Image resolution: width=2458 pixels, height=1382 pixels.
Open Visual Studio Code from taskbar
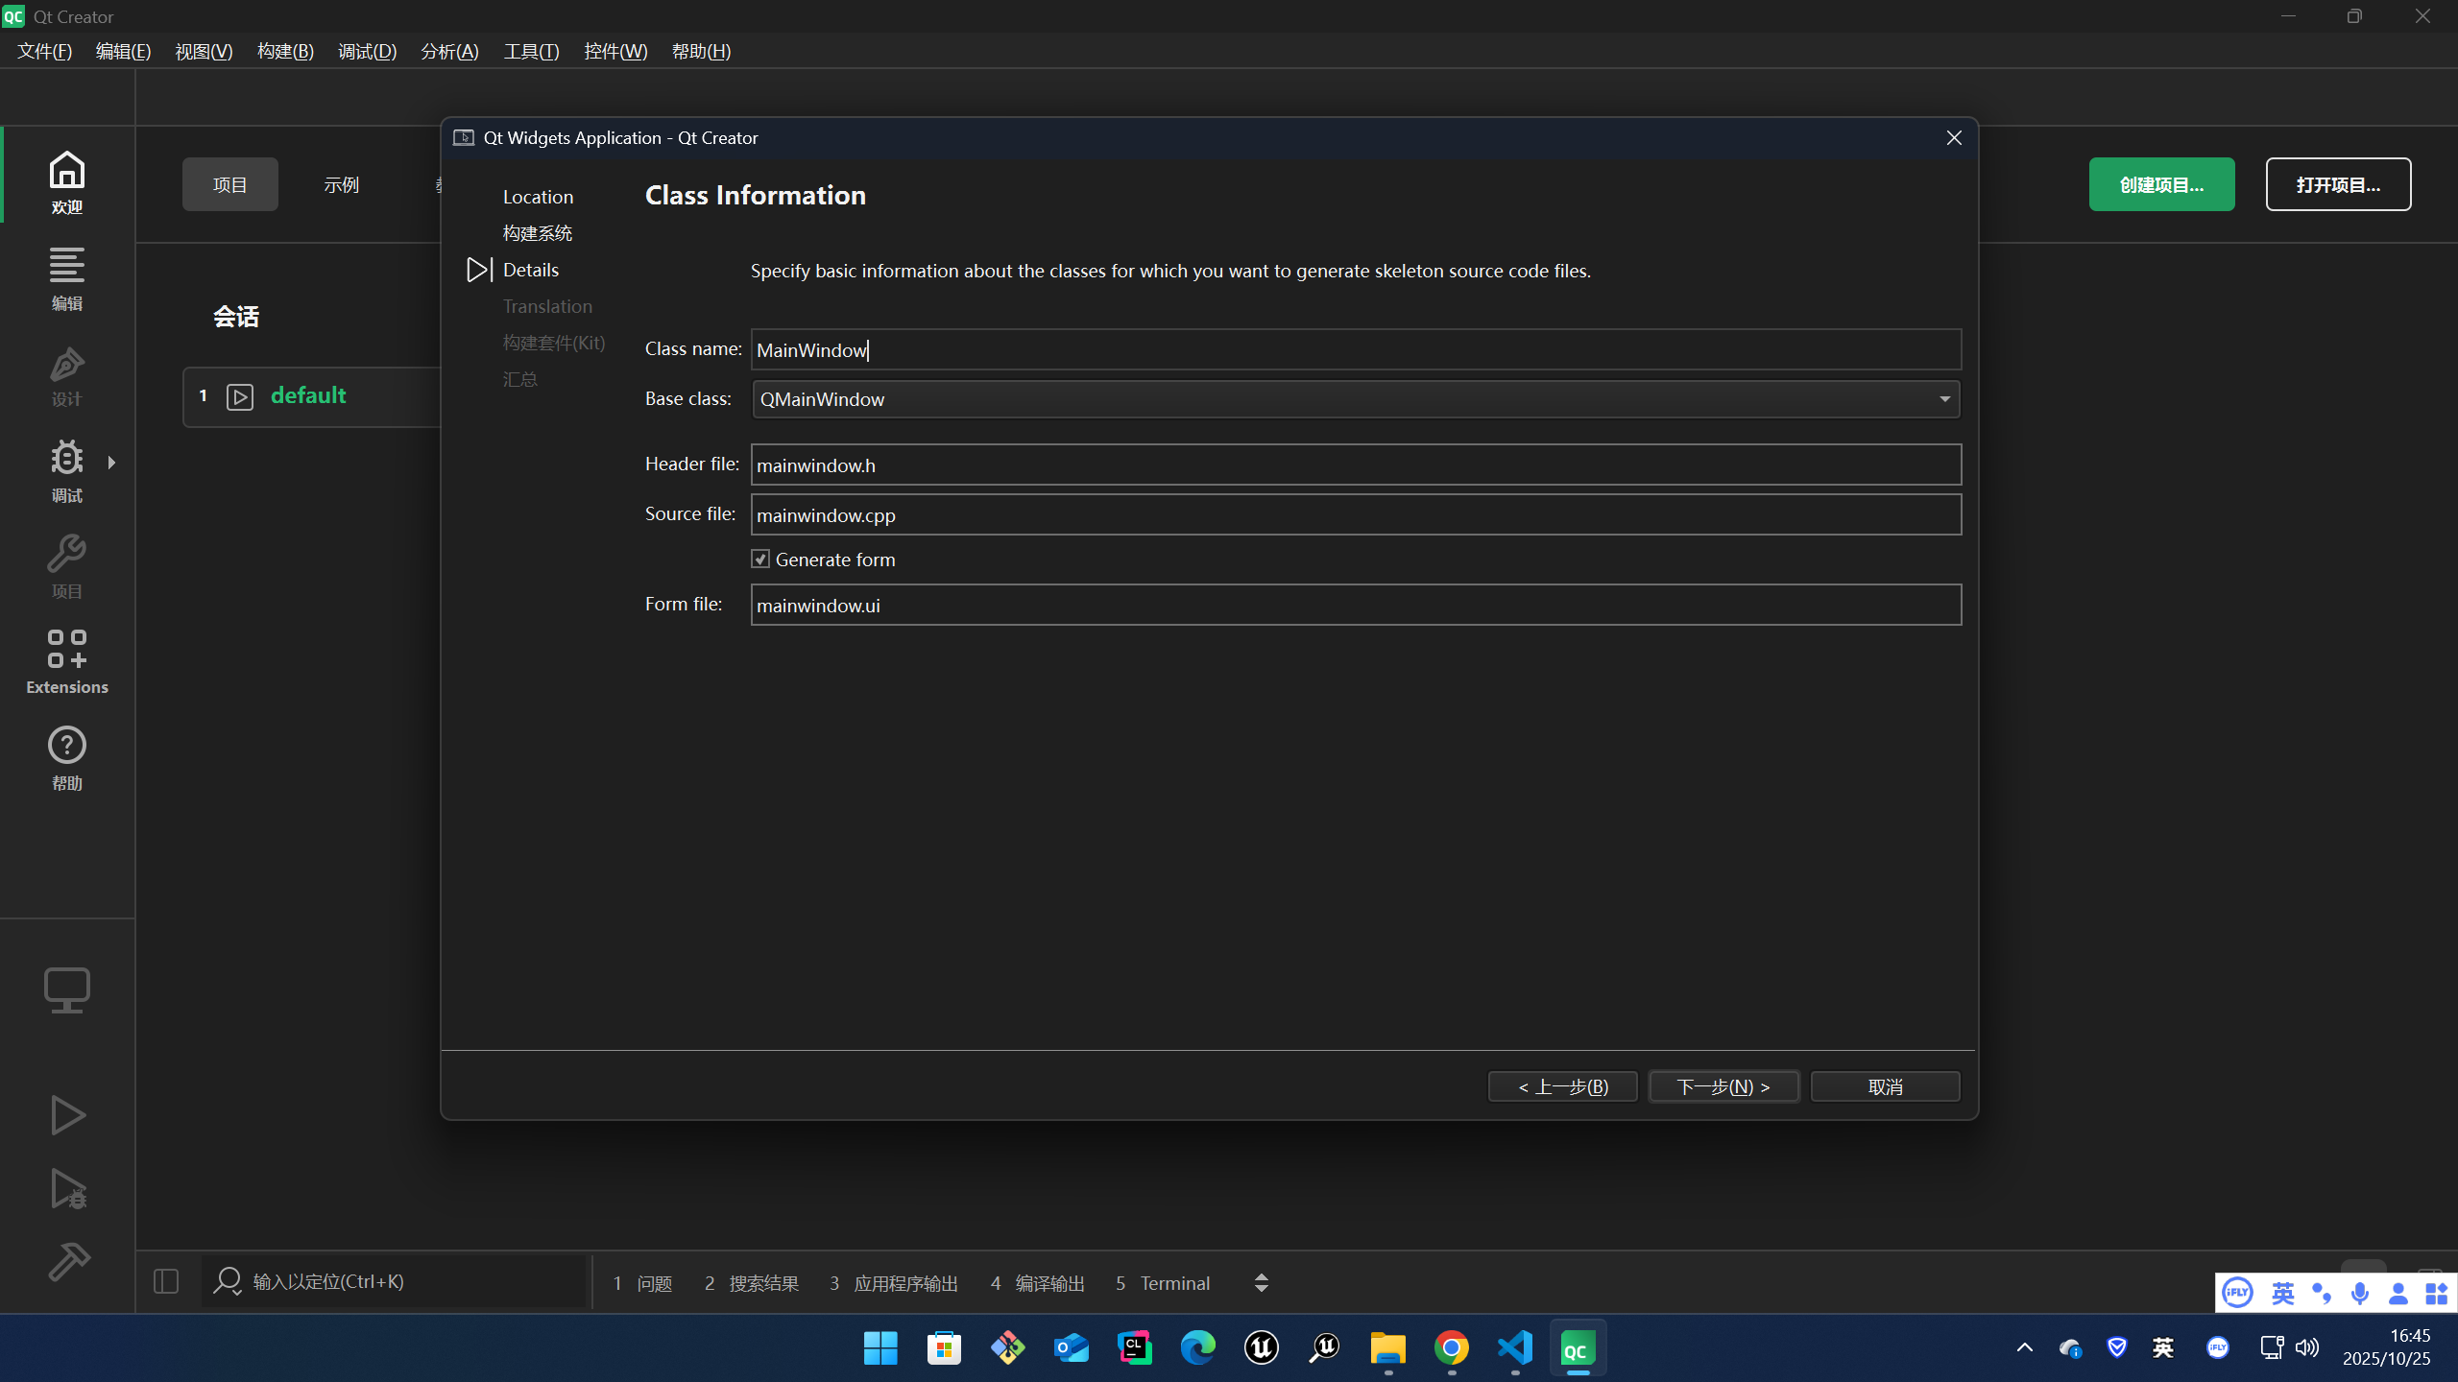coord(1515,1348)
